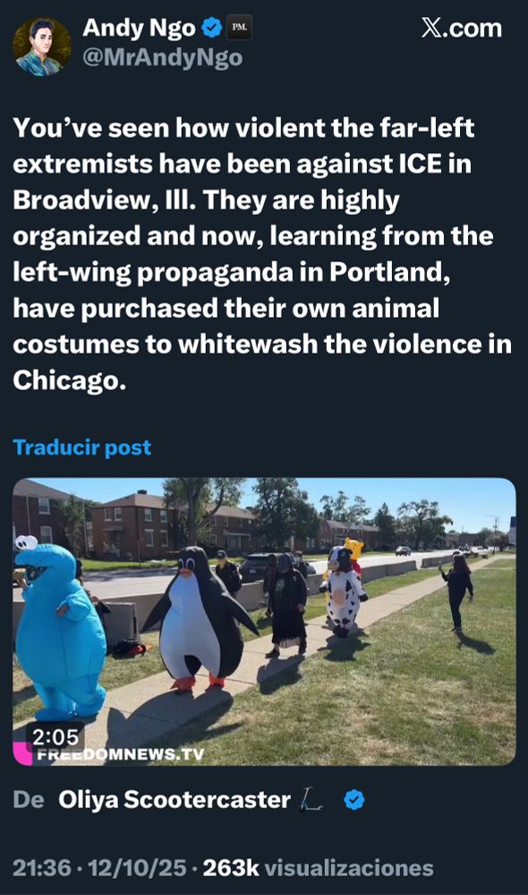This screenshot has width=528, height=895.
Task: View the 263k visualizaciones count
Action: click(x=318, y=867)
